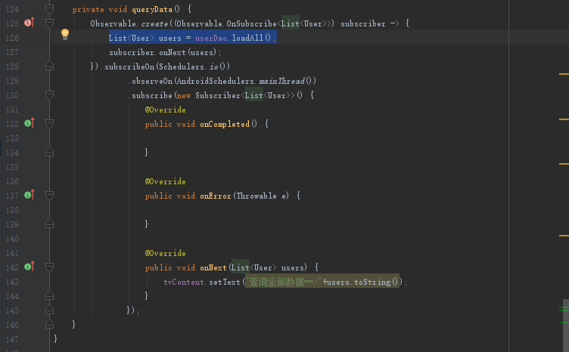Click the @Override annotation on line 141
The width and height of the screenshot is (569, 352).
166,253
